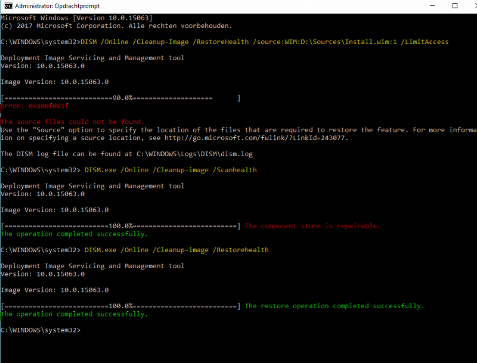The height and width of the screenshot is (363, 477).
Task: Click the first "Deployment Image Servicing" tool line
Action: [x=92, y=58]
